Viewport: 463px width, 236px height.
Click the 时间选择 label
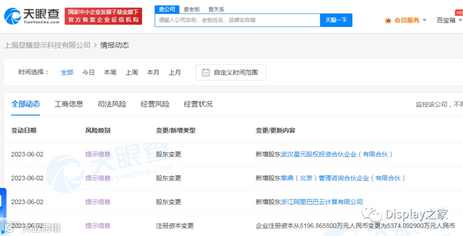pyautogui.click(x=33, y=72)
